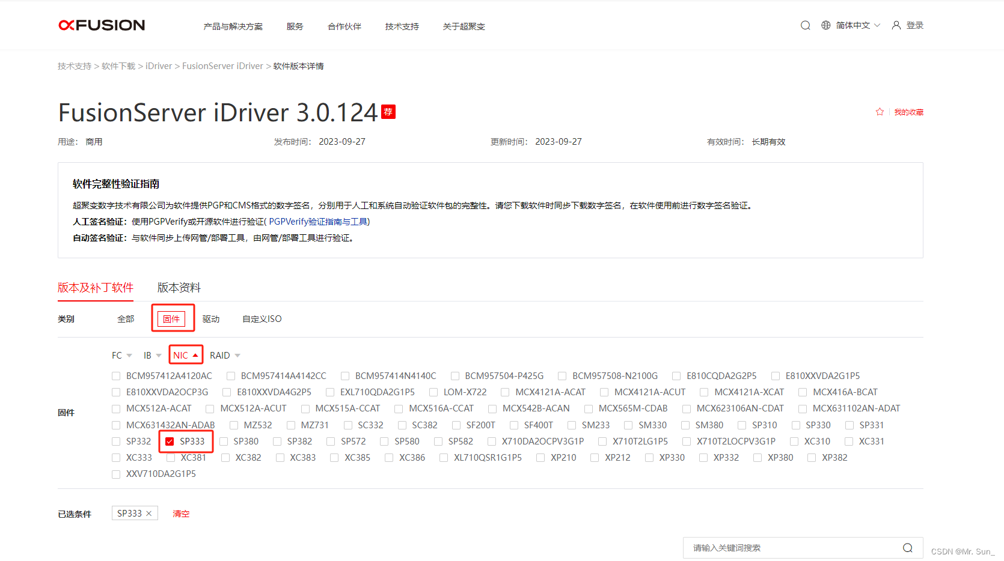The image size is (1004, 561).
Task: Switch to 版本及补丁软件 tab
Action: (x=96, y=288)
